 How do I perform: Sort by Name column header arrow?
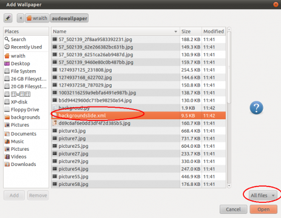click(175, 31)
